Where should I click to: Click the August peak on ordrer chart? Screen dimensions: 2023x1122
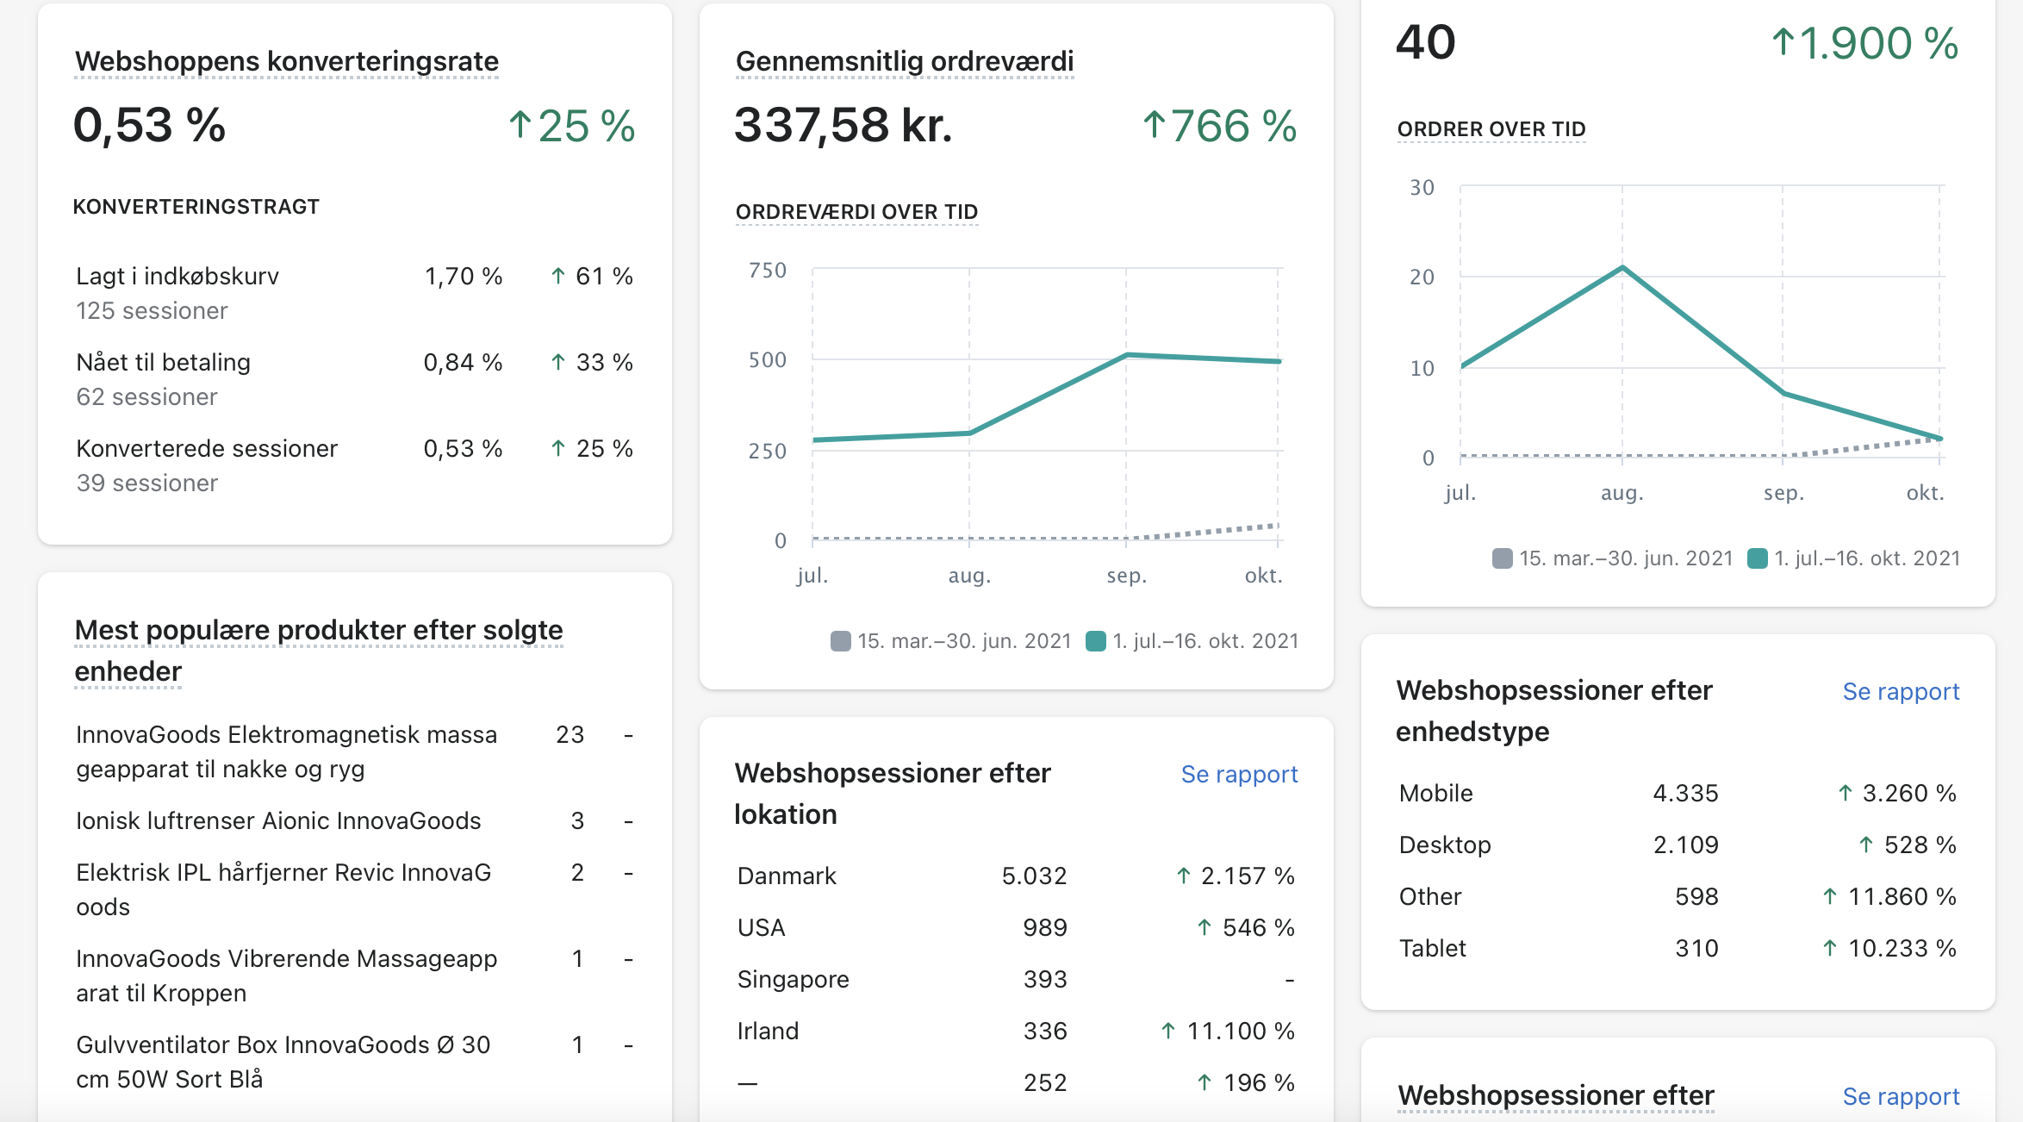tap(1622, 268)
